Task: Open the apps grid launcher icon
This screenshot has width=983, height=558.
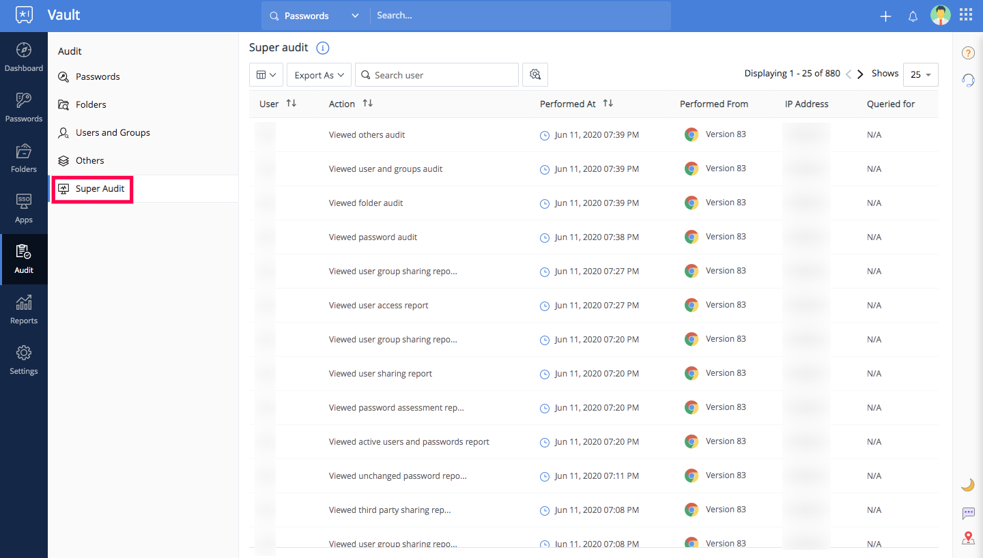Action: (966, 15)
